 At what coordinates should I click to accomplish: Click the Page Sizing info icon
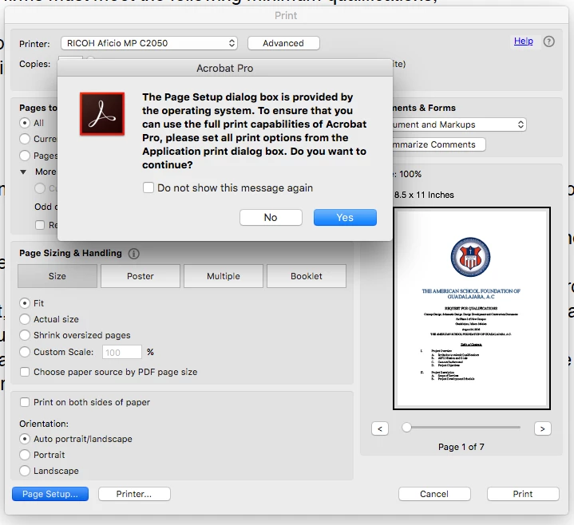(133, 254)
